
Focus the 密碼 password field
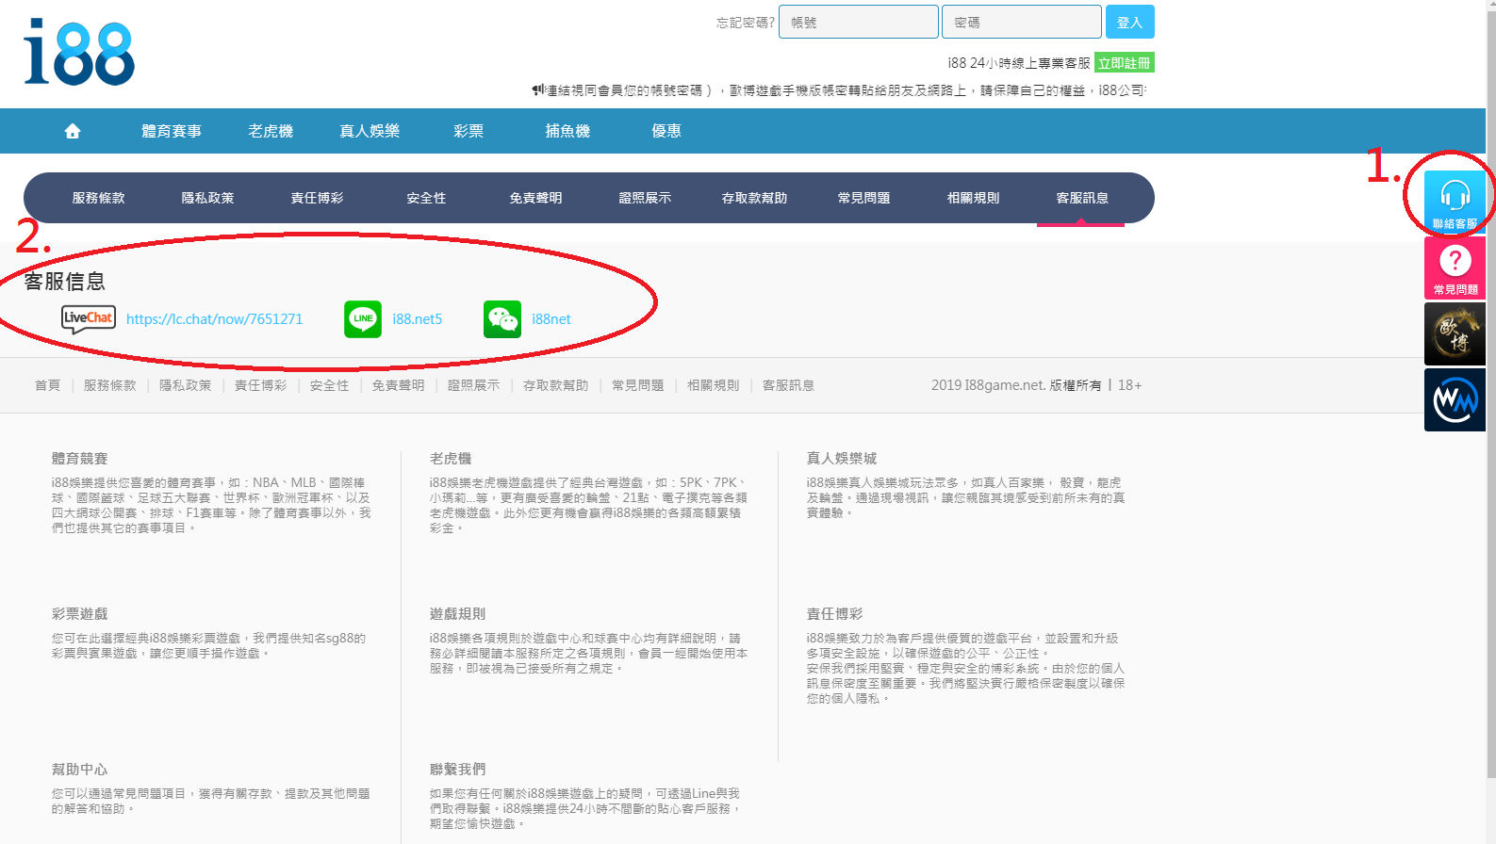pos(1022,22)
